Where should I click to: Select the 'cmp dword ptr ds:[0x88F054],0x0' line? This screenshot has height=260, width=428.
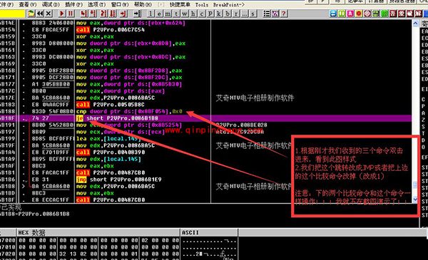129,111
